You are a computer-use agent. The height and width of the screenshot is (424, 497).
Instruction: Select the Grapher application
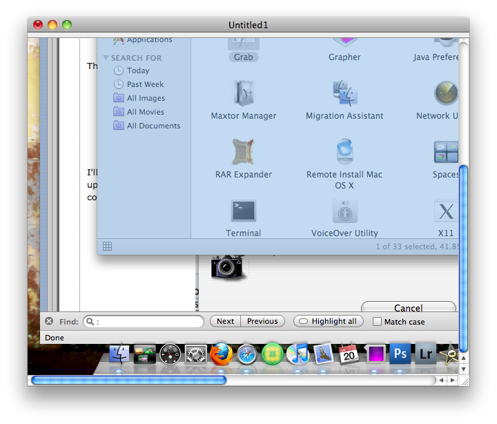coord(344,50)
